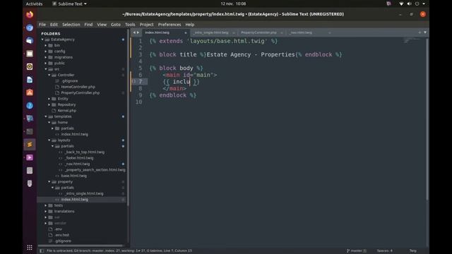Open _property_search_section.html.twig file
Image resolution: width=452 pixels, height=254 pixels.
[95, 170]
